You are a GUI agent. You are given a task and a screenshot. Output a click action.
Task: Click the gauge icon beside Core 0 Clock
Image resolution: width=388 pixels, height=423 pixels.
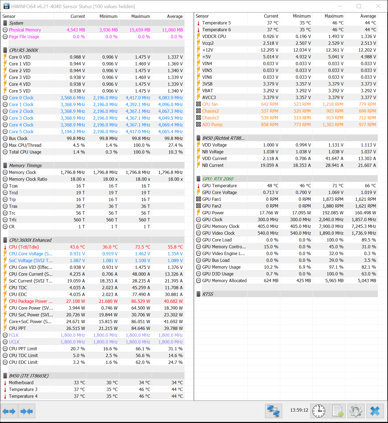coord(5,98)
